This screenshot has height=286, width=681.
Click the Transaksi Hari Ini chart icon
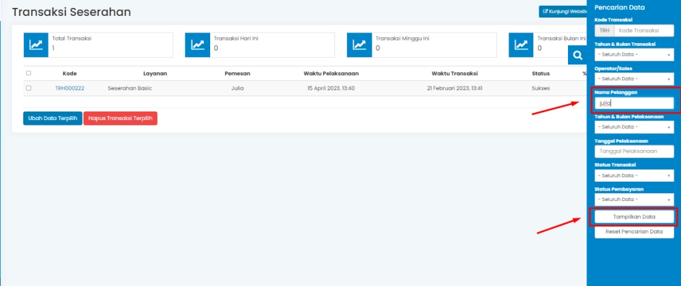(198, 44)
